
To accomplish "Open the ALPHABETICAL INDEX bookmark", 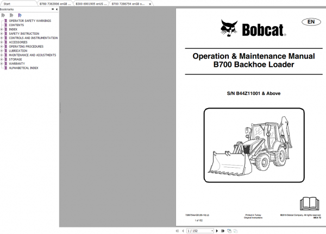I will (23, 68).
